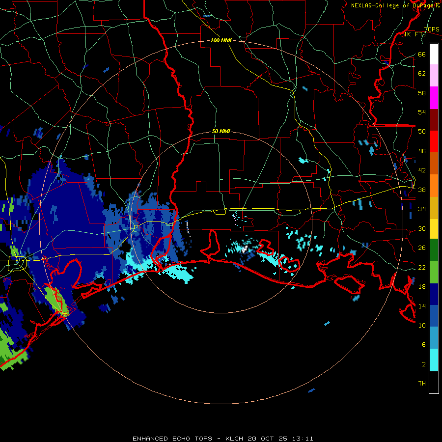Pick the gold legend swatch
The height and width of the screenshot is (442, 442).
(x=434, y=208)
